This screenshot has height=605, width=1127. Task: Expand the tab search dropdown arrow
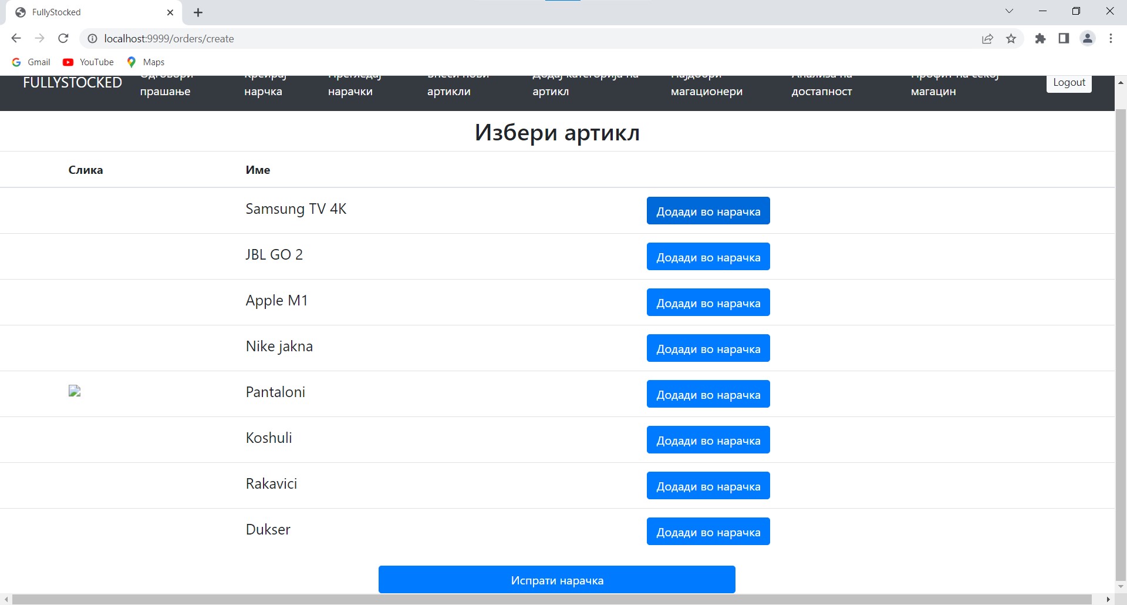[1009, 11]
